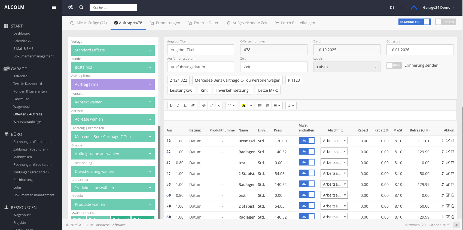Expand the Labels dropdown
This screenshot has height=230, width=463.
tap(346, 67)
